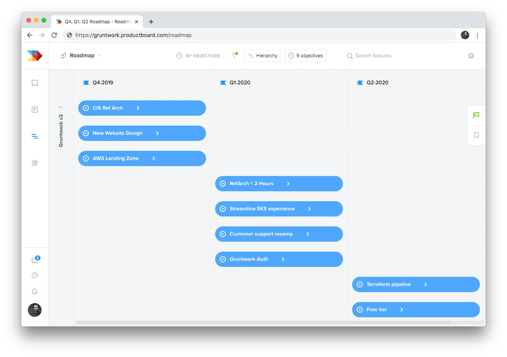Click the target icon on Gruntwork Auth
Image resolution: width=507 pixels, height=357 pixels.
point(223,259)
